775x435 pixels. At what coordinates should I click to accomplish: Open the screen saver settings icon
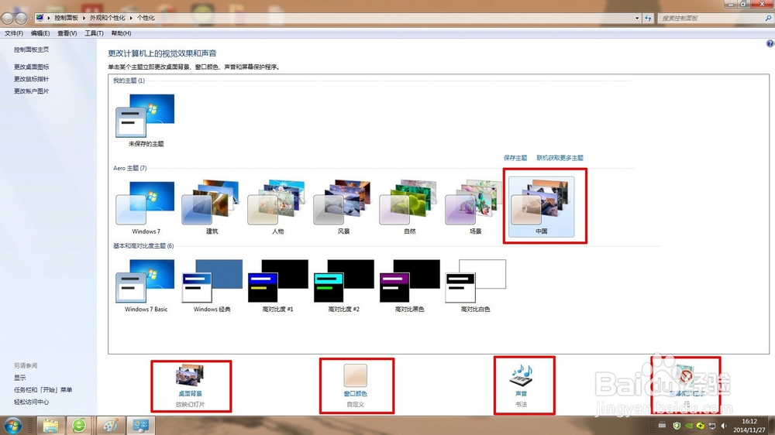[x=686, y=375]
